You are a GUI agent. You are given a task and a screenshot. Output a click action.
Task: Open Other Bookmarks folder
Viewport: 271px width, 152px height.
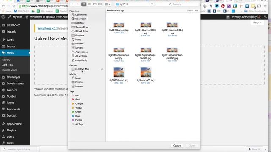pyautogui.click(x=255, y=11)
